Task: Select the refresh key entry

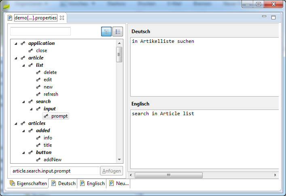Action: (51, 94)
